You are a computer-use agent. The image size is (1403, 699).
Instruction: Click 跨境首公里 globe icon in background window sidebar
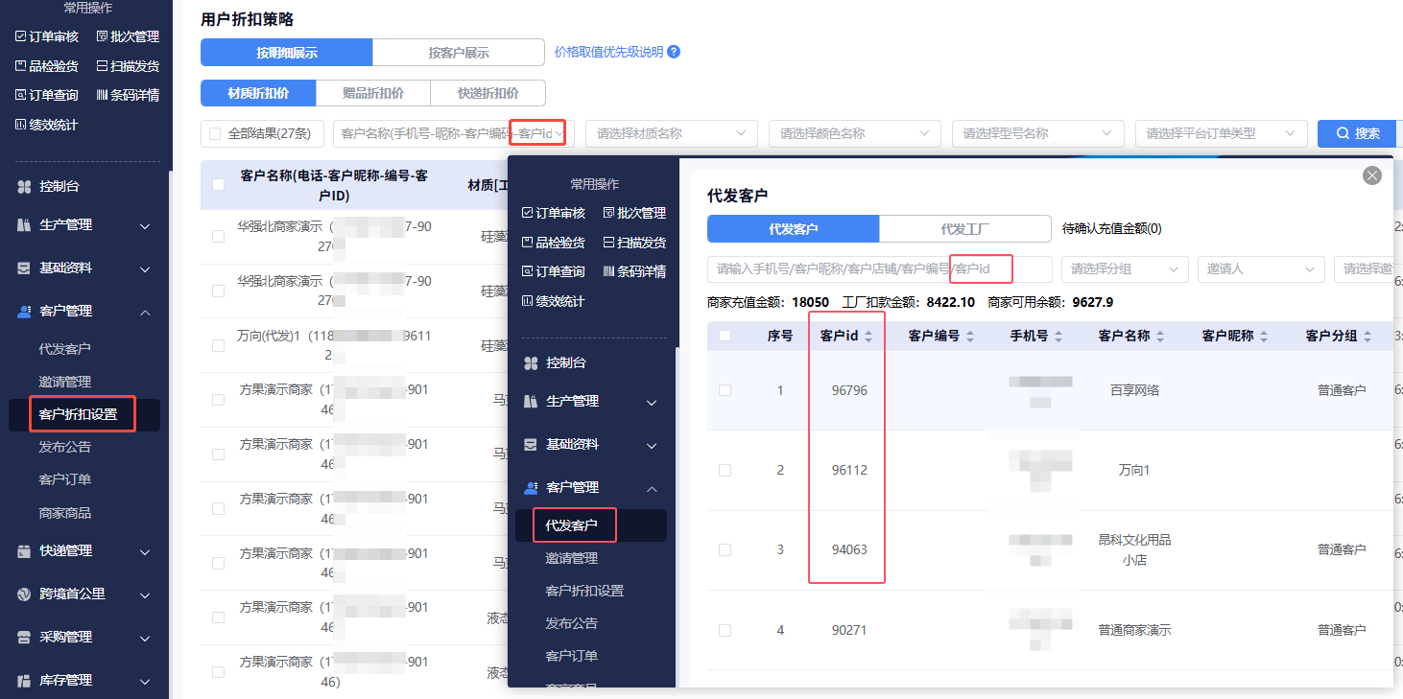25,594
